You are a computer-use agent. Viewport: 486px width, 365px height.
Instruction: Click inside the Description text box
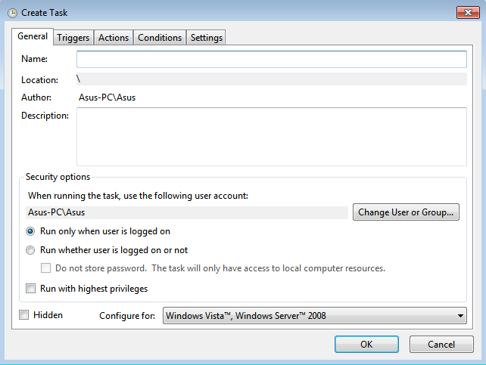[x=272, y=137]
